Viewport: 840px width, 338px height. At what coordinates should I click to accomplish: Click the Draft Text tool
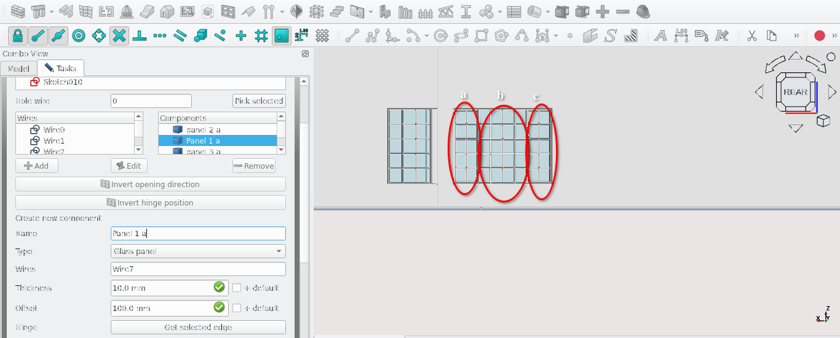[x=660, y=36]
